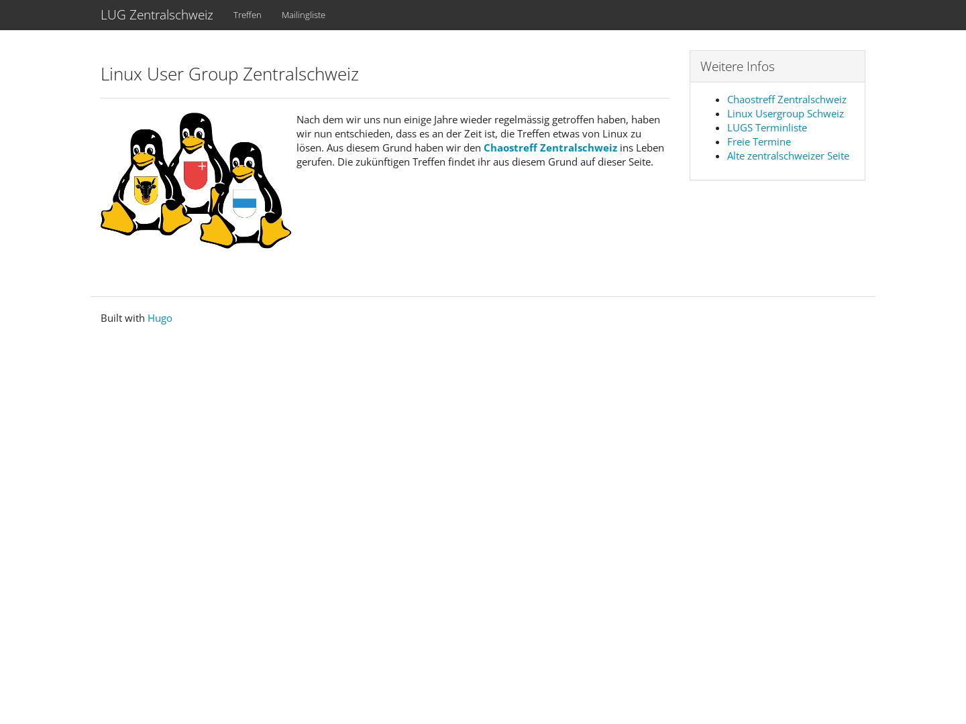Open the Alte zentralschweizer Seite link
Viewport: 966px width, 724px height.
[x=788, y=156]
